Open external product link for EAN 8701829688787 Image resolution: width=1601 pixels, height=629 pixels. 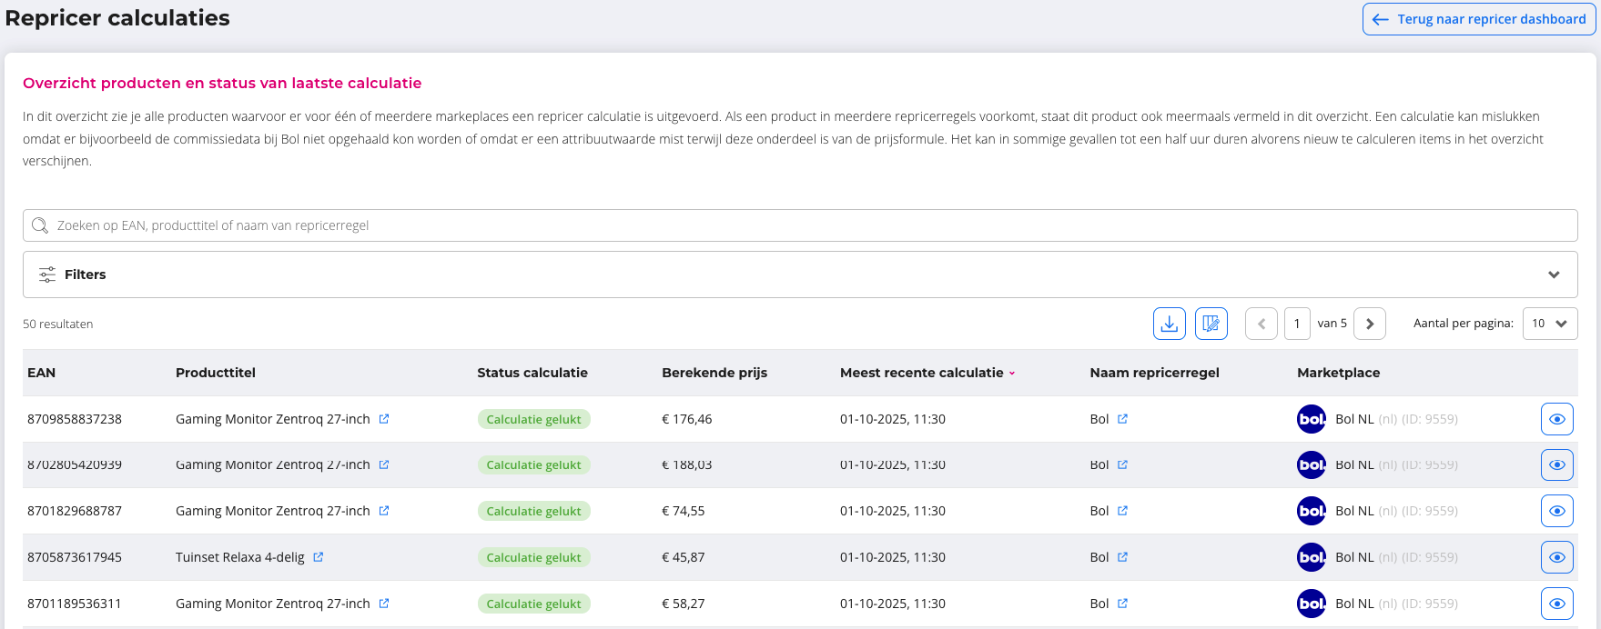pos(384,511)
